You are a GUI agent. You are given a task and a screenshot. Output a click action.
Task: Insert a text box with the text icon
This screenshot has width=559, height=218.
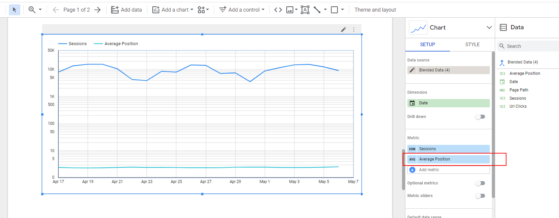pos(305,10)
